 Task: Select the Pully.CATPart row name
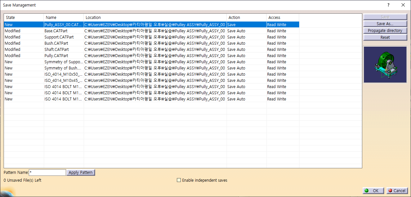pos(56,55)
